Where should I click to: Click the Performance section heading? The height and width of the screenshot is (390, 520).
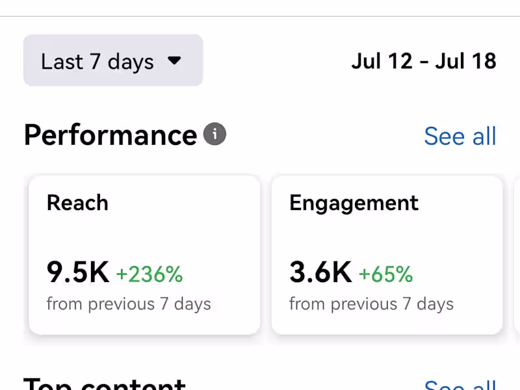coord(110,135)
